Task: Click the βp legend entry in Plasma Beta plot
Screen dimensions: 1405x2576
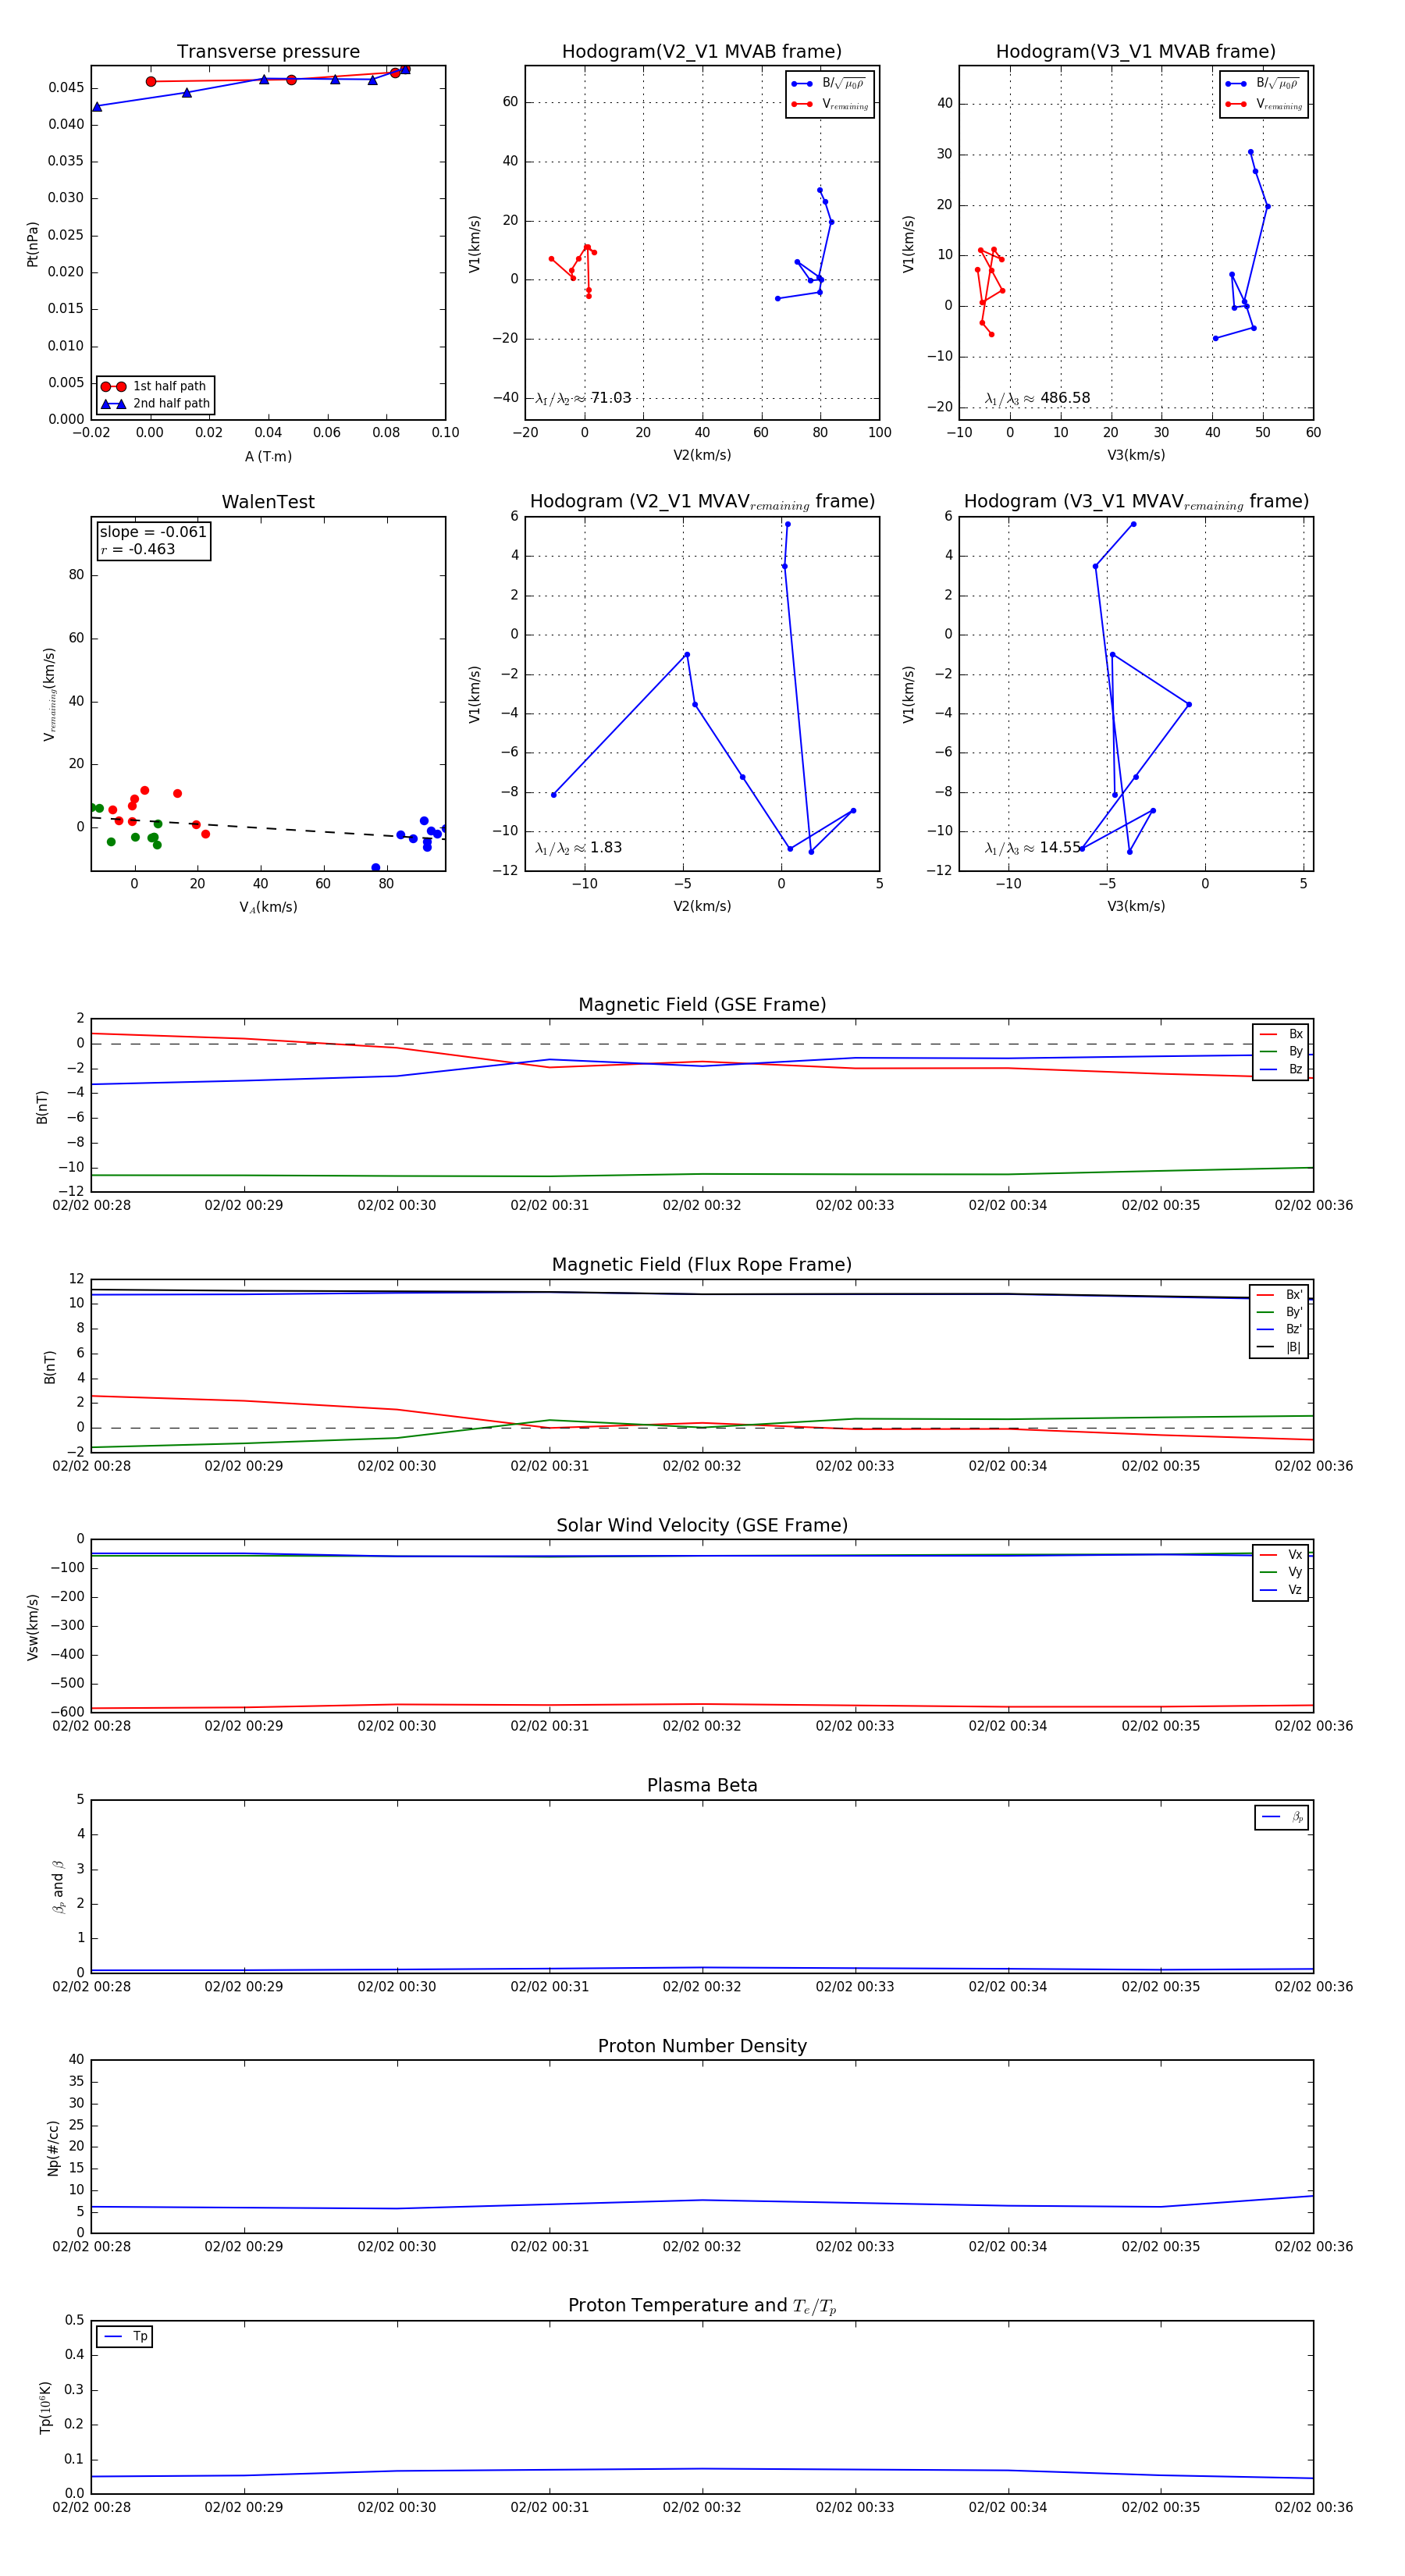Action: (1282, 1817)
